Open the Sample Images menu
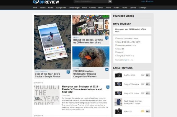Image resolution: width=177 pixels, height=117 pixels. (x=74, y=8)
